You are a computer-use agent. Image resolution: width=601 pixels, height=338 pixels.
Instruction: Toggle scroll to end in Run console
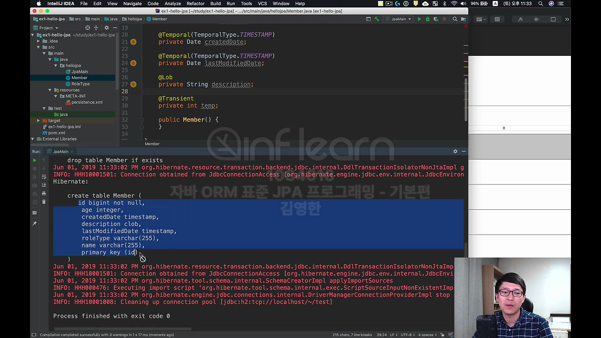pos(44,185)
